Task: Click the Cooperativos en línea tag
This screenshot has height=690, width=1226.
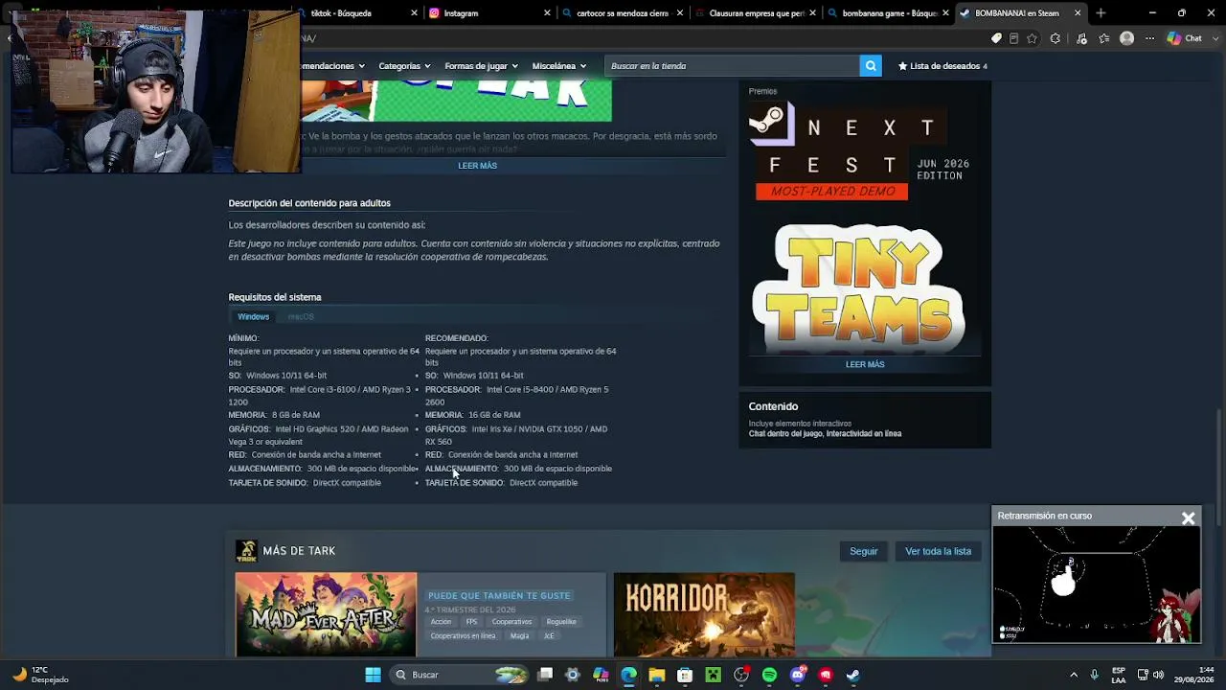Action: (x=463, y=636)
